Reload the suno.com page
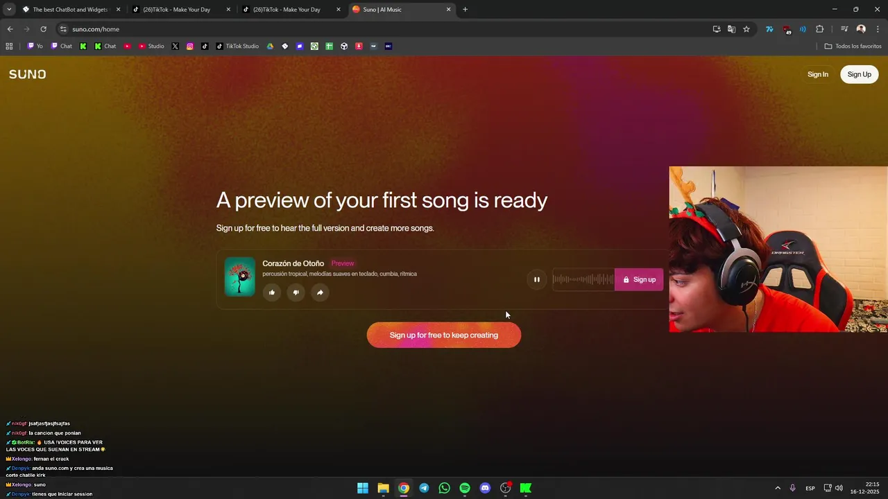Image resolution: width=888 pixels, height=499 pixels. coord(43,29)
